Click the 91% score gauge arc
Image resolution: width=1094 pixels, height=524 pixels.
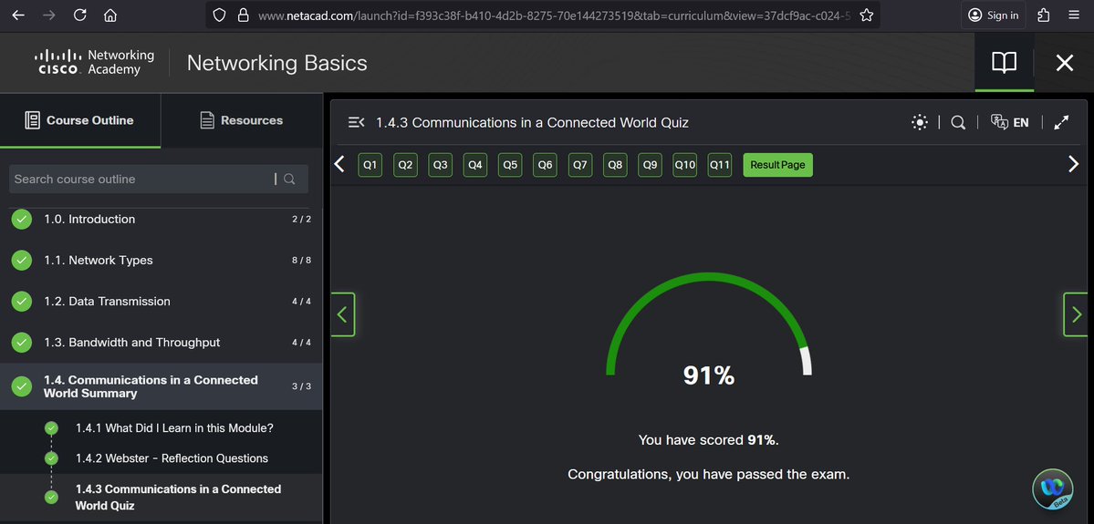pos(709,324)
